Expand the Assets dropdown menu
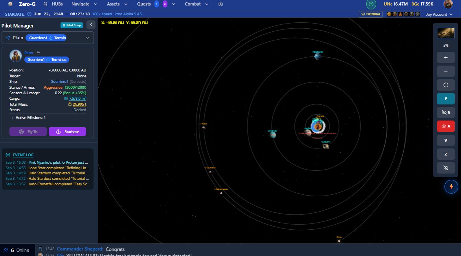 (x=117, y=4)
